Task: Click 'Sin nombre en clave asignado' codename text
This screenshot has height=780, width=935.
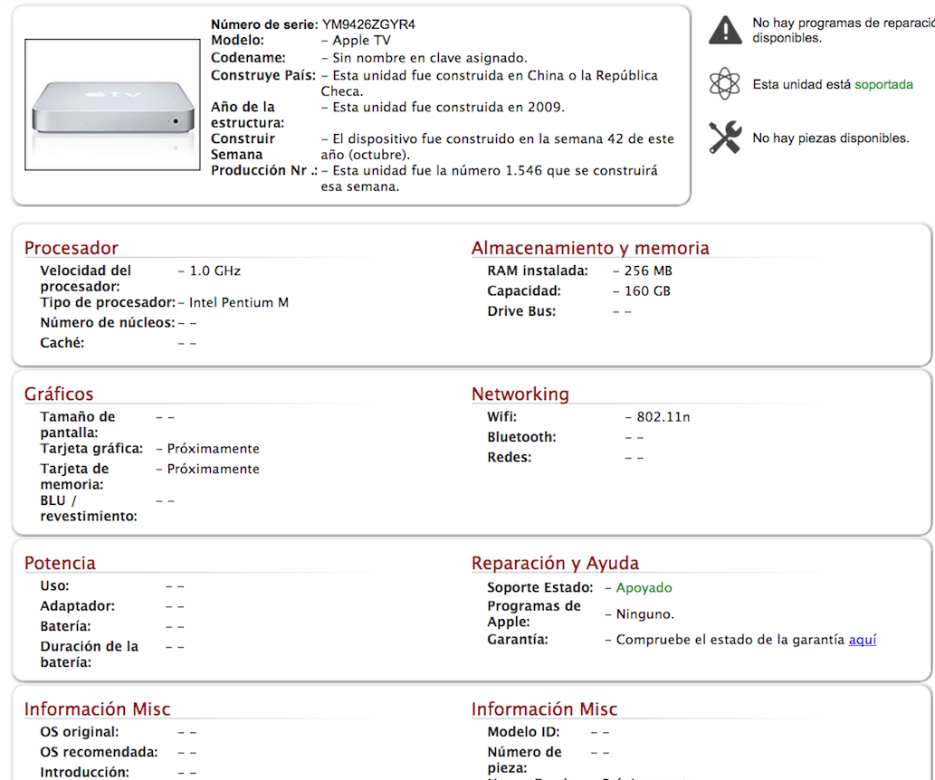Action: click(430, 59)
